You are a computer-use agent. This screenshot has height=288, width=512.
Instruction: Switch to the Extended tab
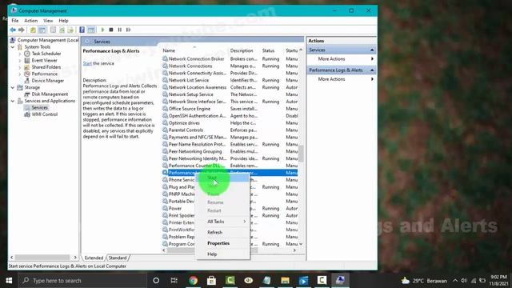(94, 258)
